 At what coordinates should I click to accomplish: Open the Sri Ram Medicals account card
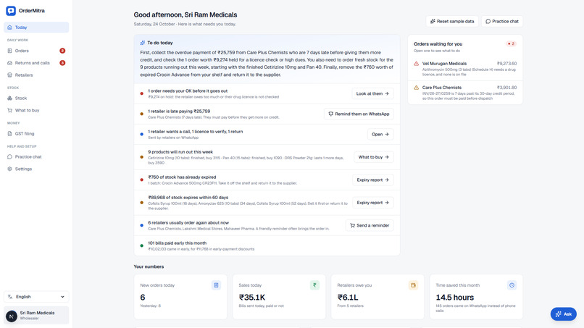[36, 316]
